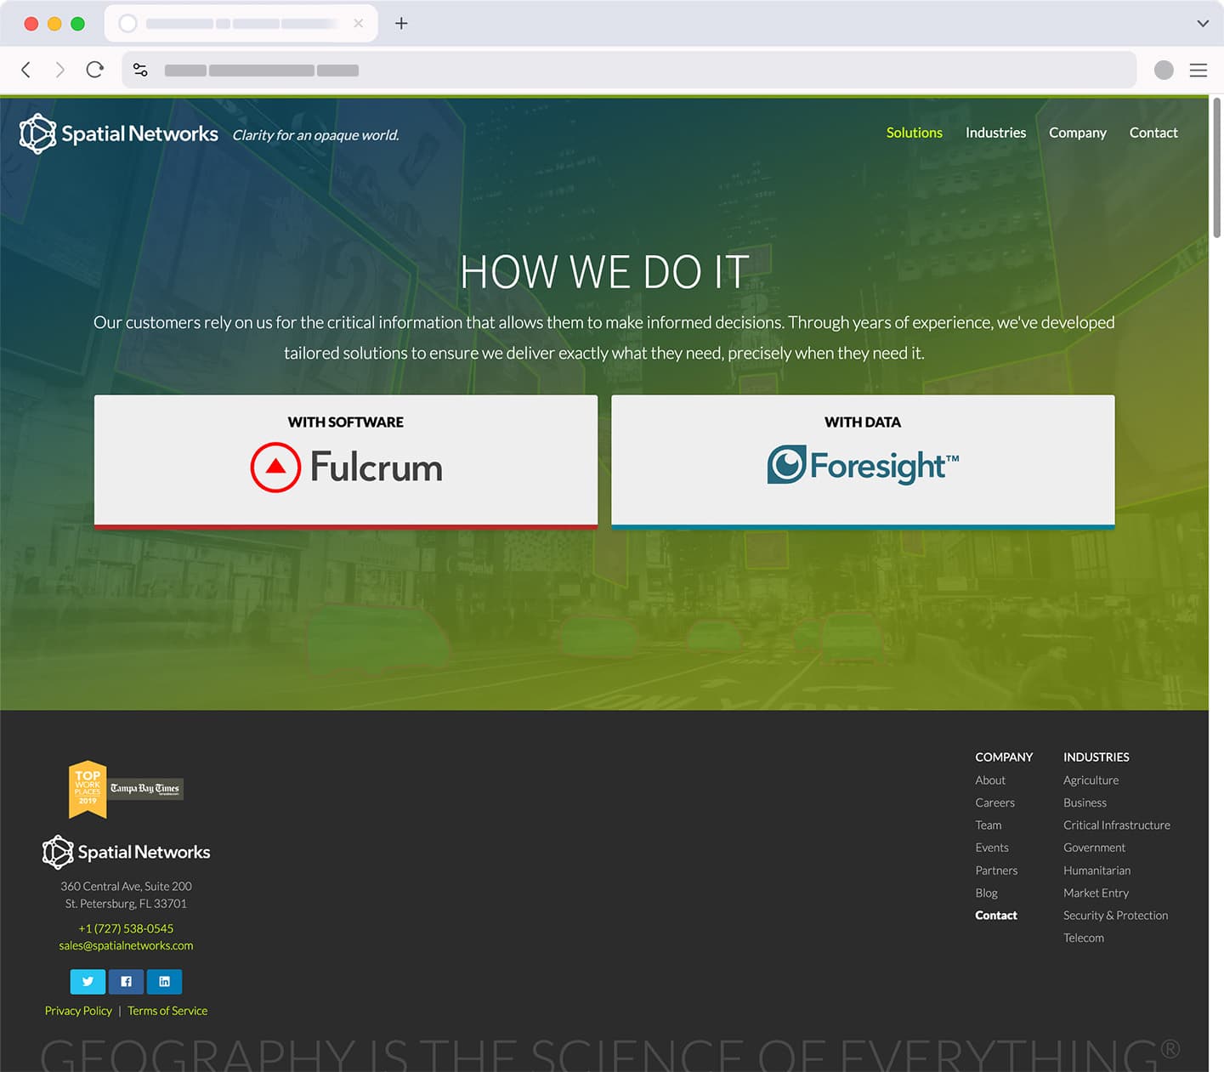Select the Foresight data logo

tap(863, 464)
